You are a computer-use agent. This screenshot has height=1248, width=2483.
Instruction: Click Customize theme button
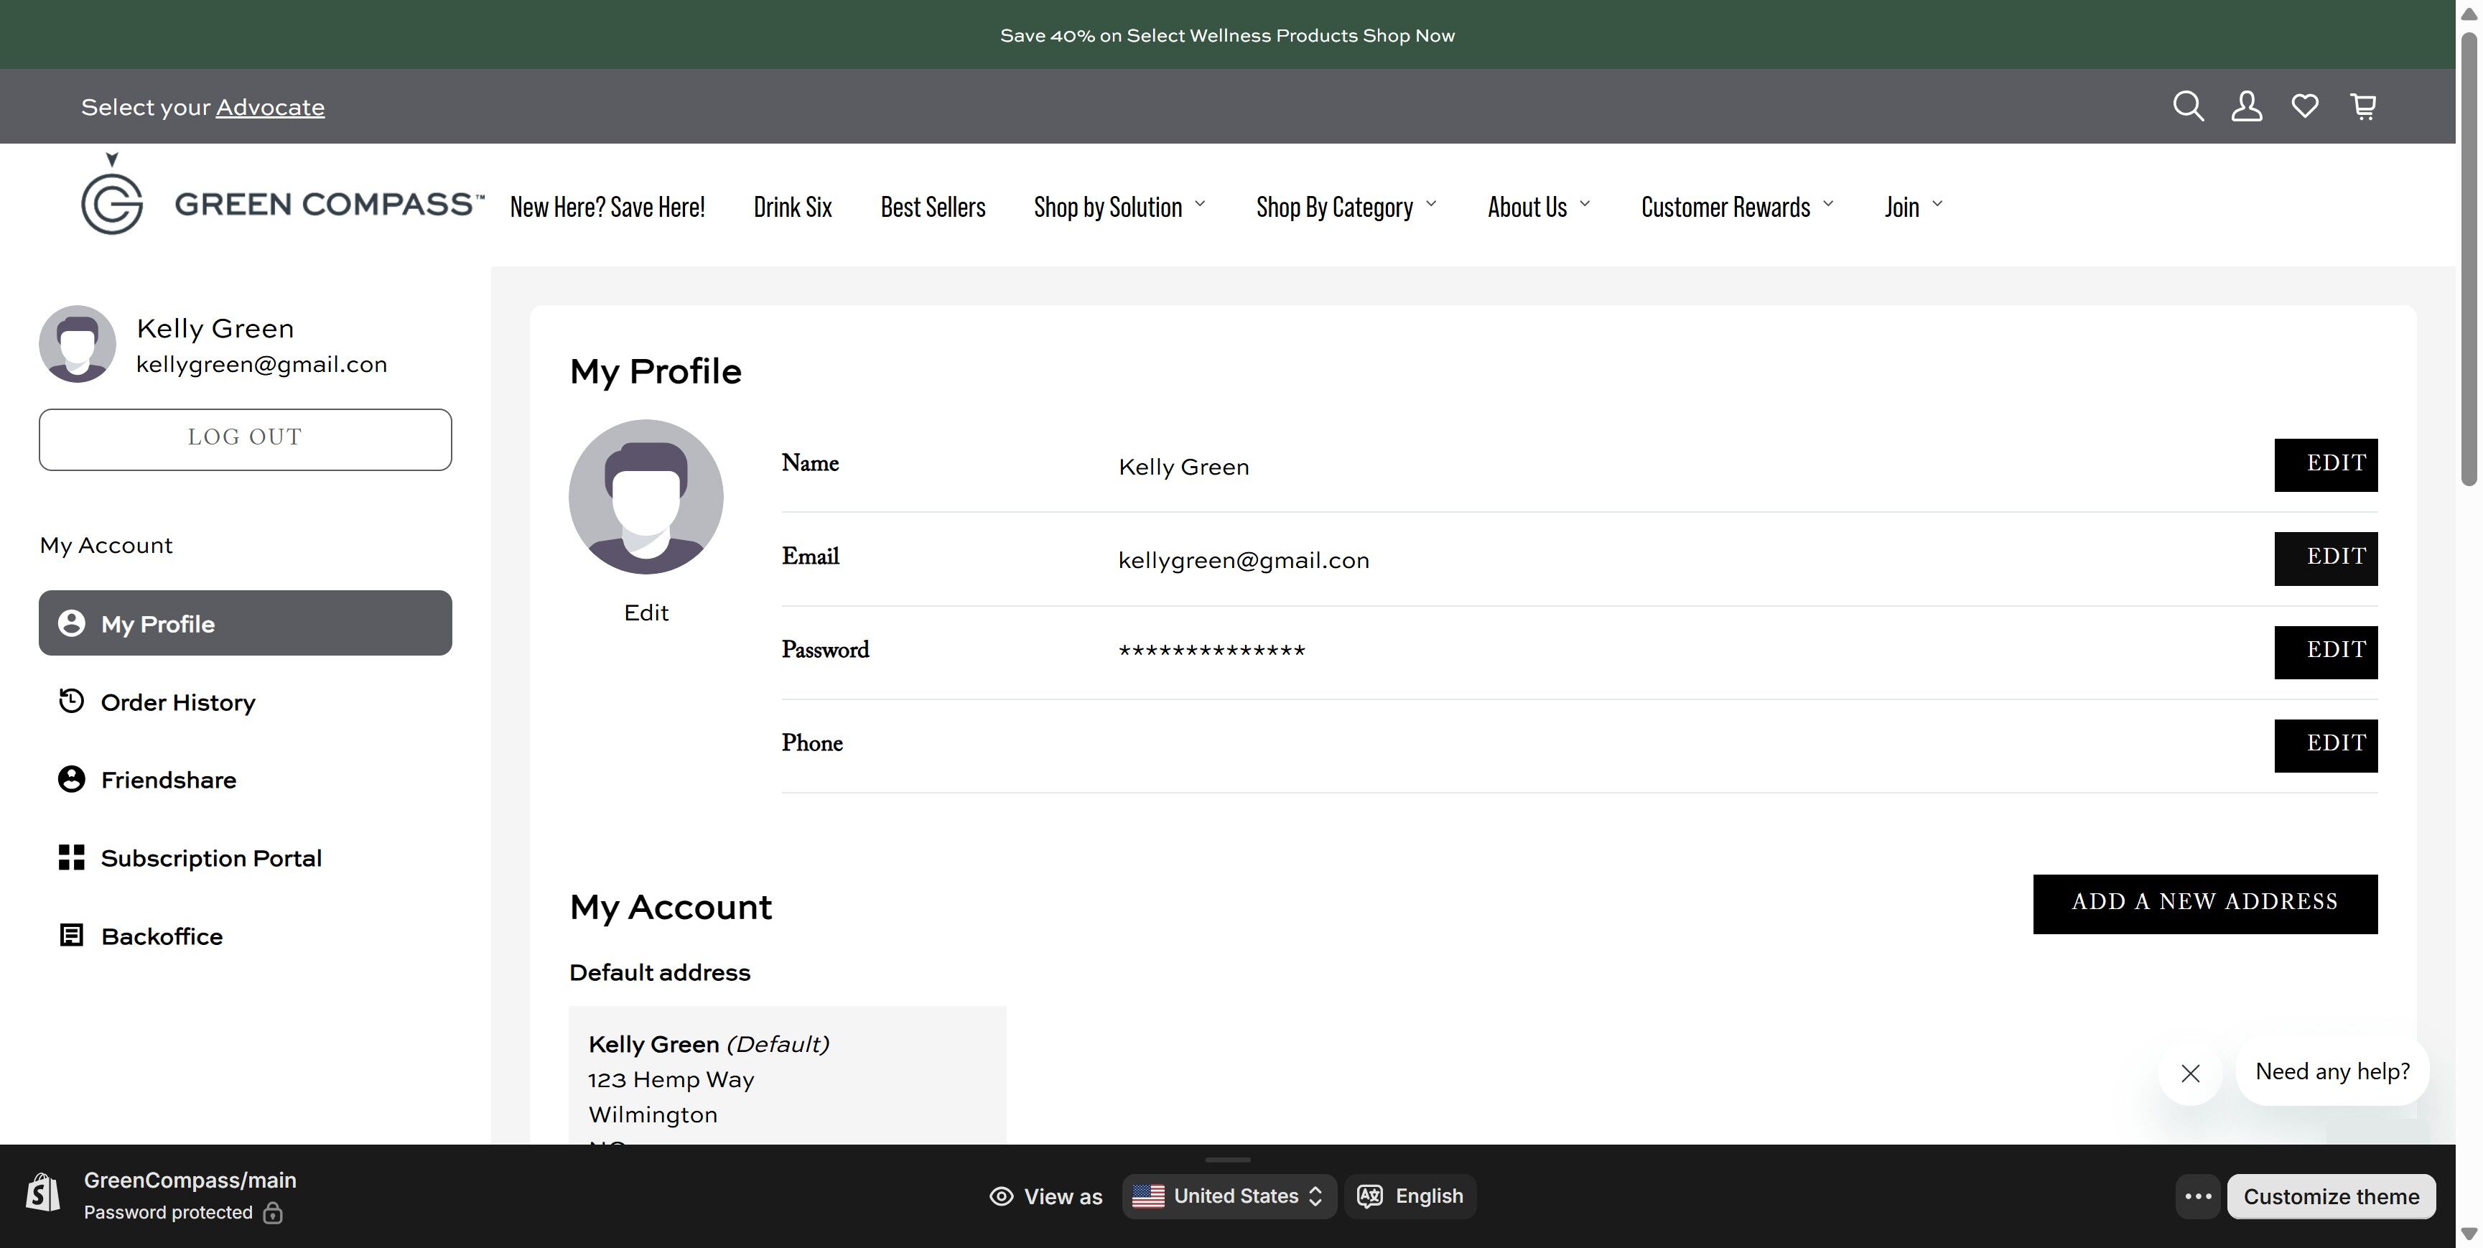[2331, 1196]
